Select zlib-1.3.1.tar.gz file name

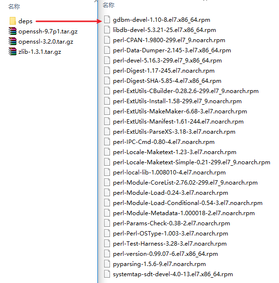40,52
